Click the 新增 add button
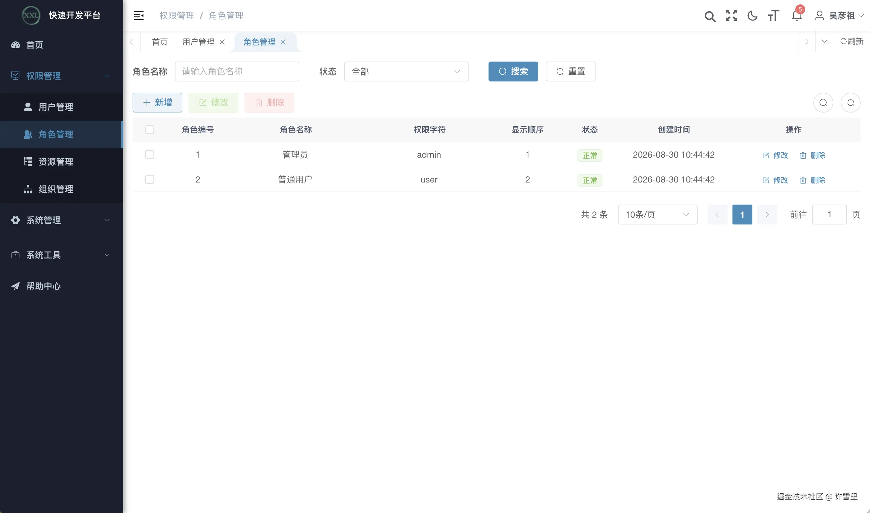The width and height of the screenshot is (870, 513). tap(157, 103)
